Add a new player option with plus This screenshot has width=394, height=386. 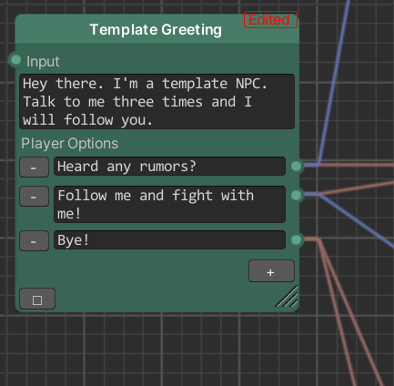click(271, 271)
